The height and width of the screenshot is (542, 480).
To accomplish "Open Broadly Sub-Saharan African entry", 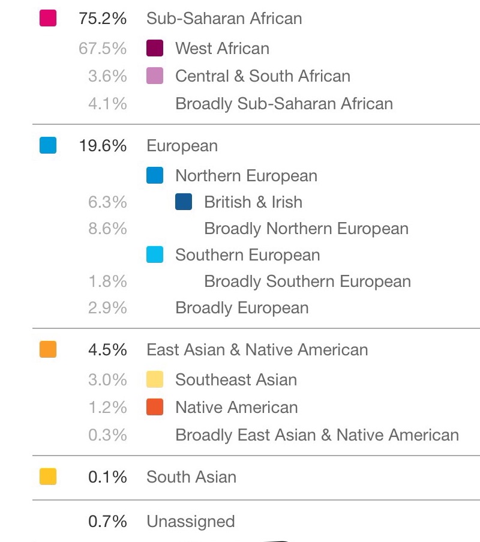I will tap(284, 104).
